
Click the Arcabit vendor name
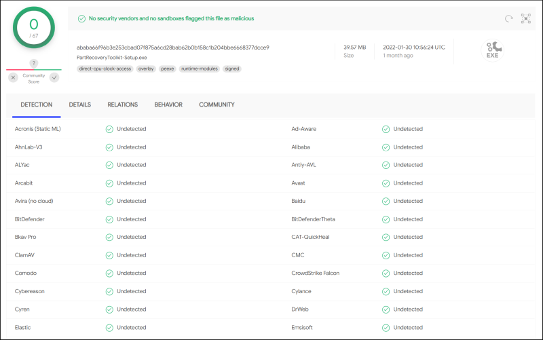tap(24, 183)
